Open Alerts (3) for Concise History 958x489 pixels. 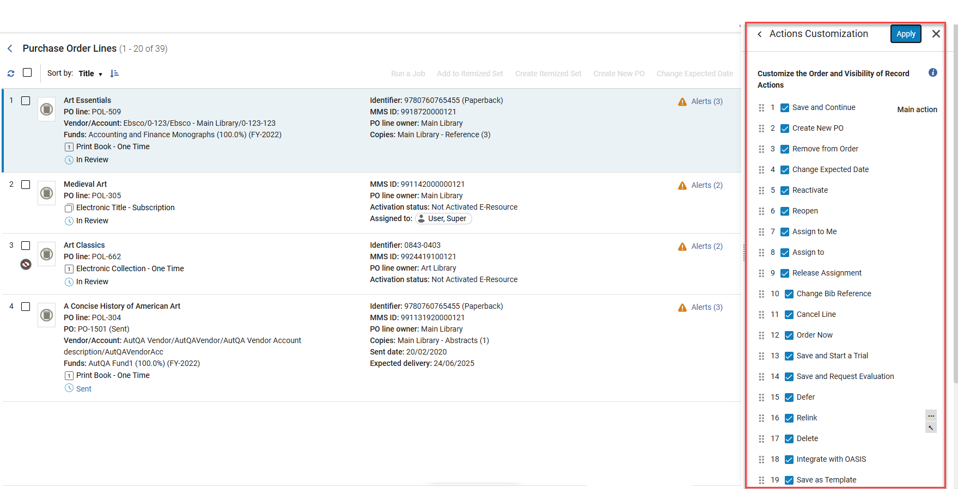tap(707, 307)
